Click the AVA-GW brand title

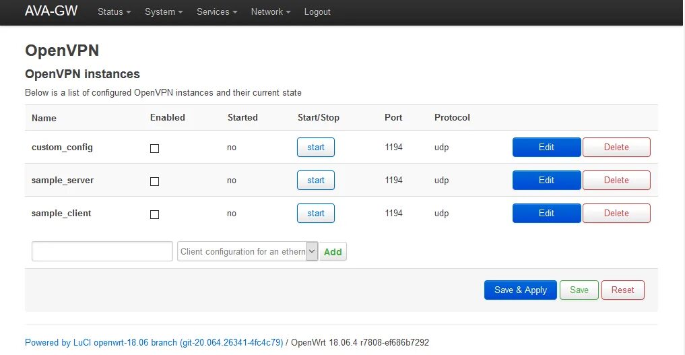point(51,11)
